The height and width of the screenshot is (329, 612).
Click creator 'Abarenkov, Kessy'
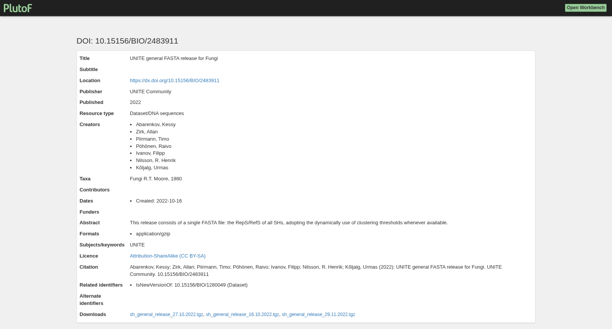click(156, 125)
